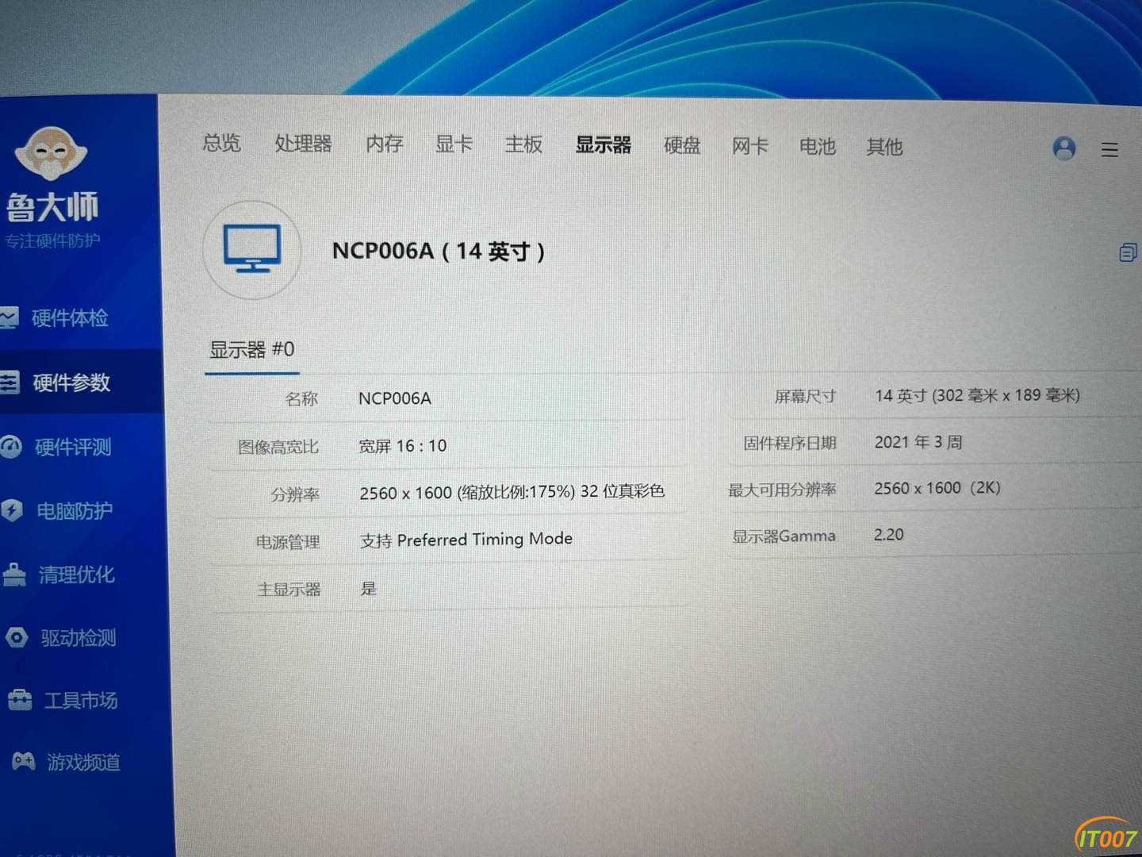Viewport: 1142px width, 857px height.
Task: Click the firmware date 2021 年 3 周
Action: coord(918,442)
